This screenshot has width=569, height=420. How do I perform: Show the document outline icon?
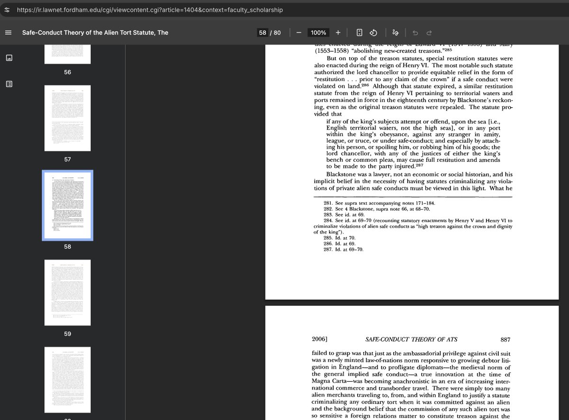coord(9,84)
